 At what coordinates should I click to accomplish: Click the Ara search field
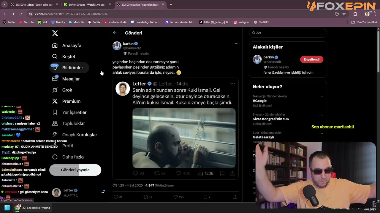[x=288, y=33]
